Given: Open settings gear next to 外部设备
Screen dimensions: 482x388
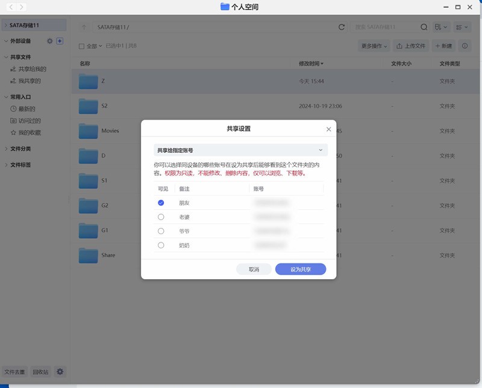Looking at the screenshot, I should tap(51, 41).
